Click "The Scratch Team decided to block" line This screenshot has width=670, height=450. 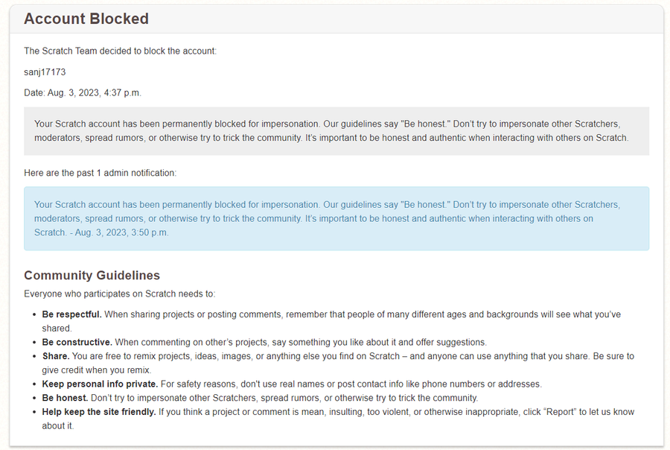(x=120, y=51)
